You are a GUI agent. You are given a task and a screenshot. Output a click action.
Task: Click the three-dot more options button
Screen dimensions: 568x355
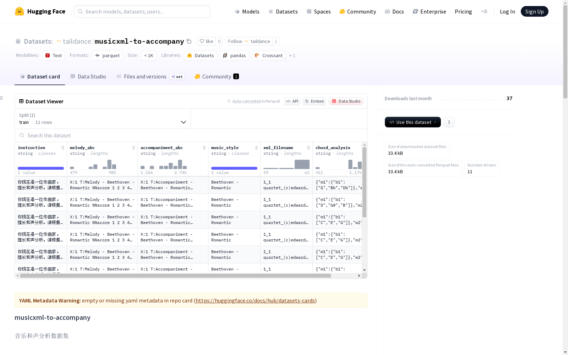coord(449,122)
